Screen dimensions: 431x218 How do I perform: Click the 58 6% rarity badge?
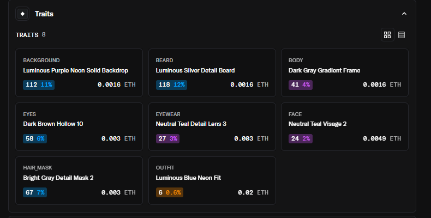pyautogui.click(x=35, y=138)
